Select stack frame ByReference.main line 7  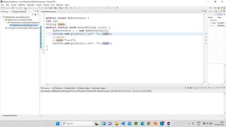pos(24,25)
